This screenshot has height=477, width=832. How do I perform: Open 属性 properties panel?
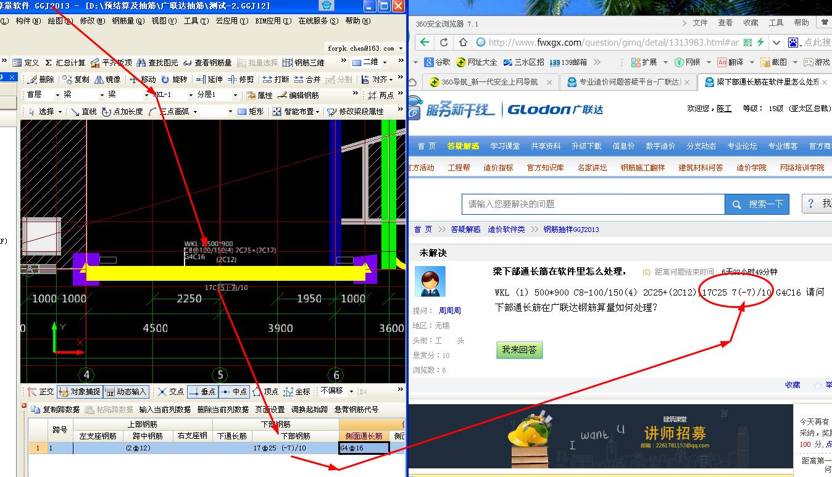(x=259, y=95)
